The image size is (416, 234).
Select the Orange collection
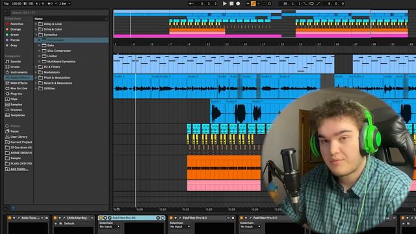[16, 29]
